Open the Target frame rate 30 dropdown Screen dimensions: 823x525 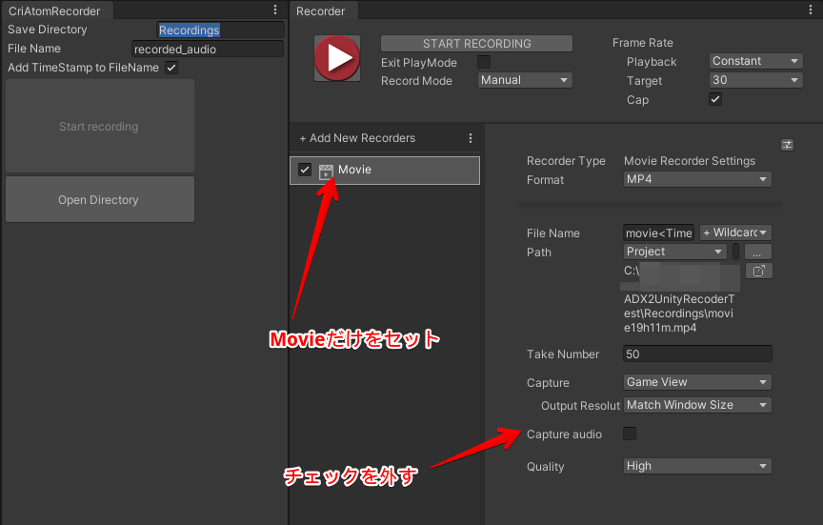[755, 80]
